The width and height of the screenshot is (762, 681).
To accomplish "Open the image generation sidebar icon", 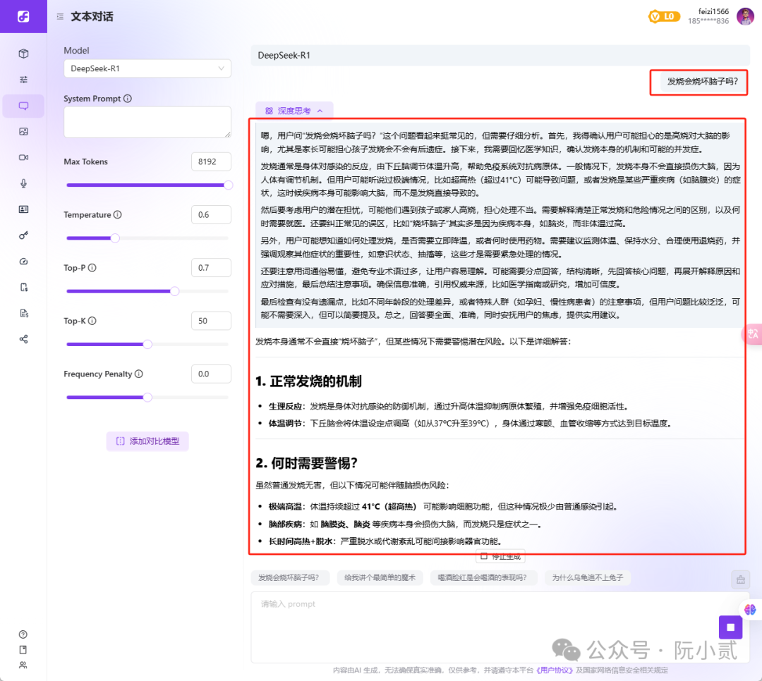I will pos(23,132).
